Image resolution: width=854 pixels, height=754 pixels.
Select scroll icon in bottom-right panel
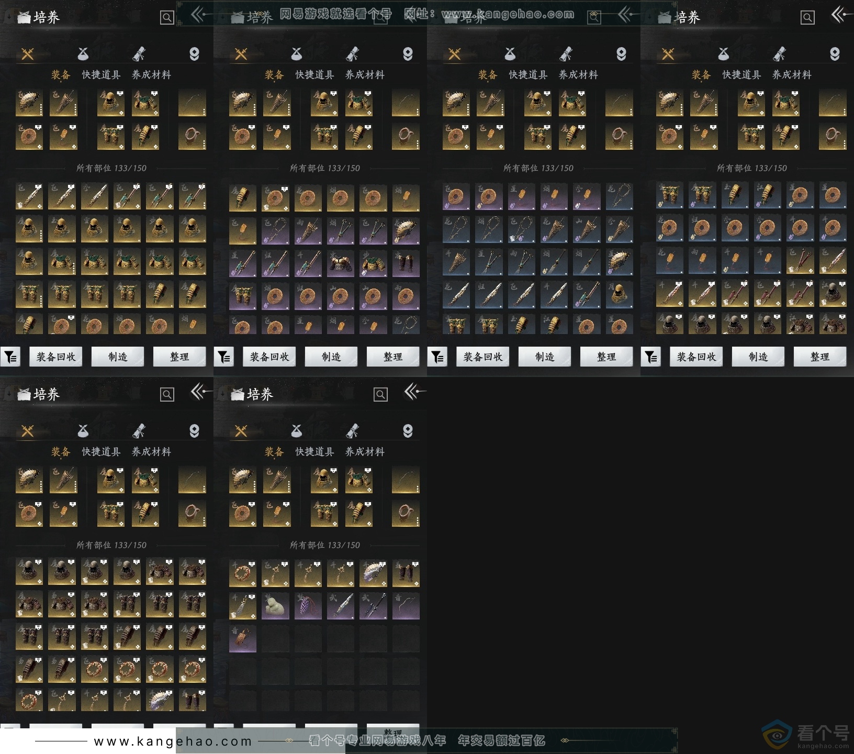[x=352, y=431]
